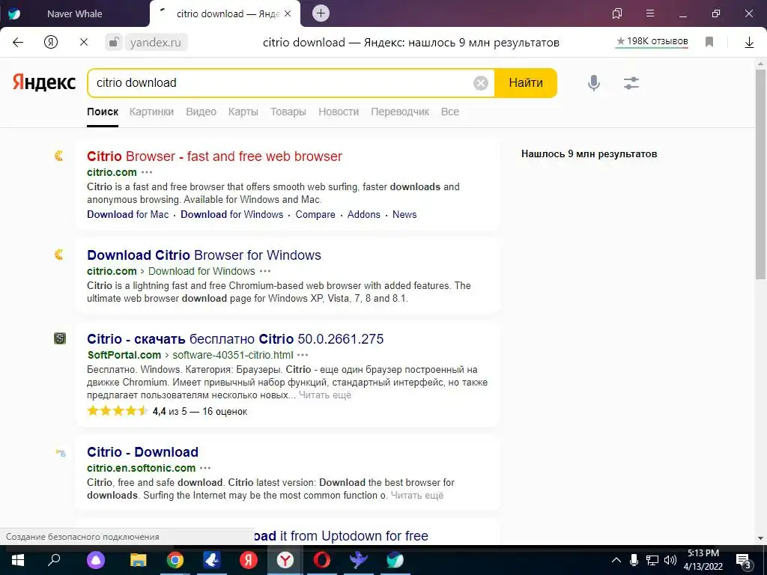Open Opera browser from the taskbar
Image resolution: width=767 pixels, height=575 pixels.
pos(322,560)
